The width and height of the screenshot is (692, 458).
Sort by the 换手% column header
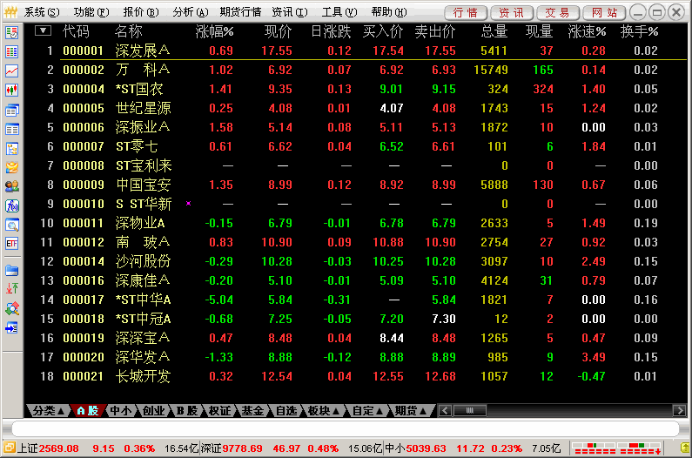(639, 31)
